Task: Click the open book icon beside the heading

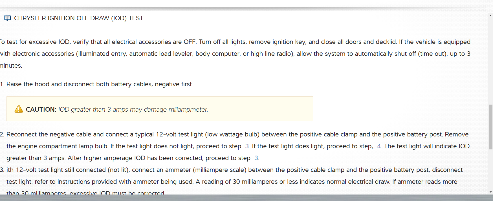Action: coord(7,18)
